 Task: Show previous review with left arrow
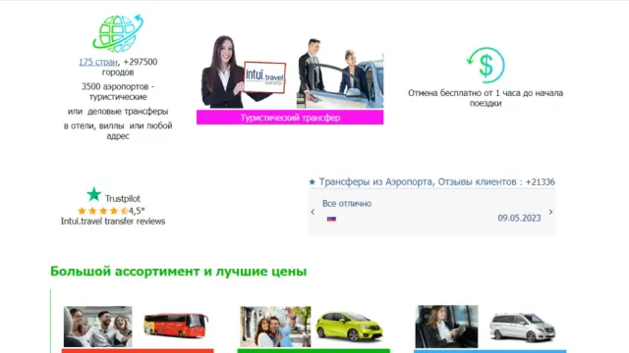click(x=313, y=212)
